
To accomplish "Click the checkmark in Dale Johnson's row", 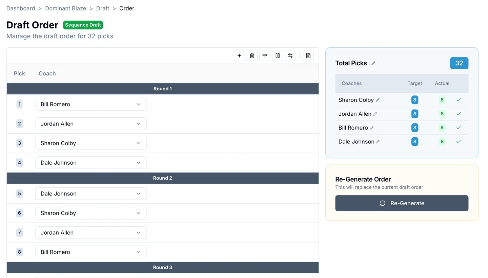I will click(459, 141).
